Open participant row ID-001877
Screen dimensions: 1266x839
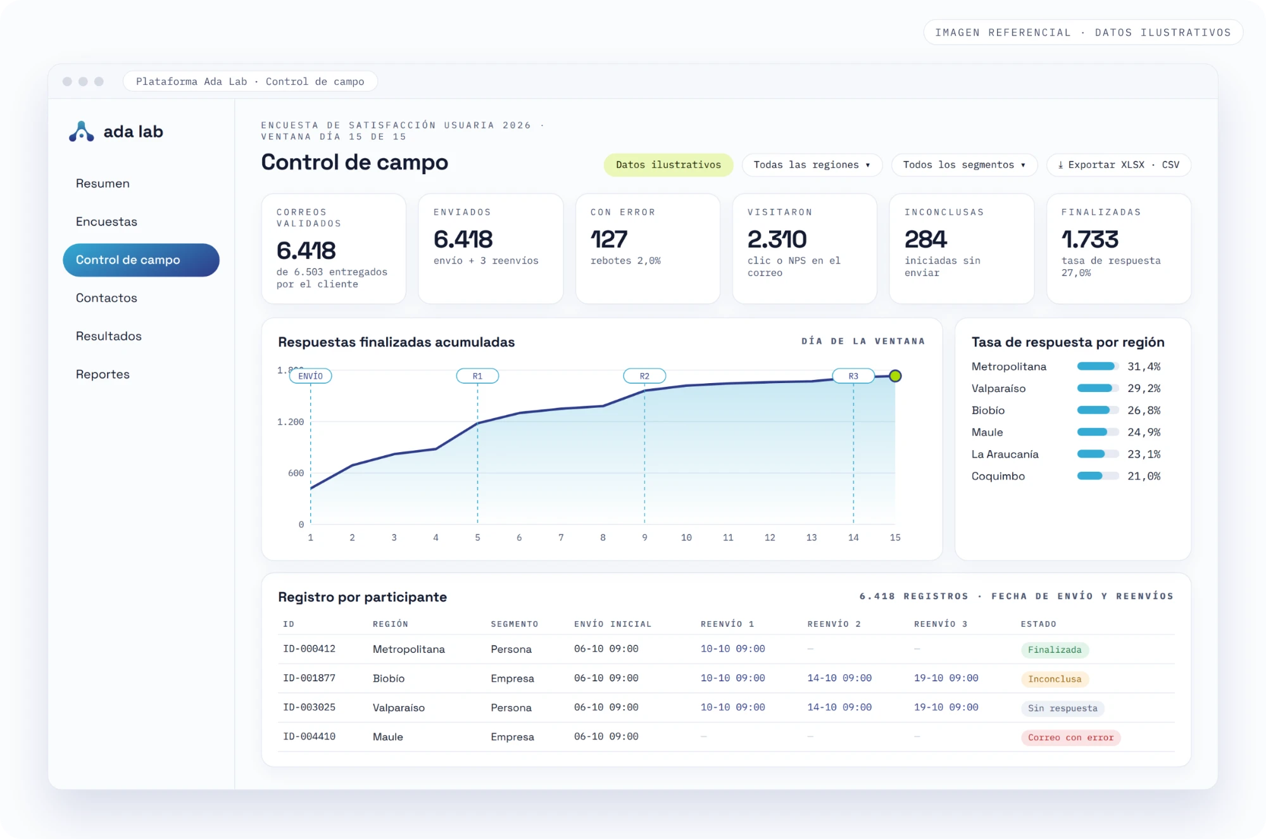pyautogui.click(x=726, y=679)
